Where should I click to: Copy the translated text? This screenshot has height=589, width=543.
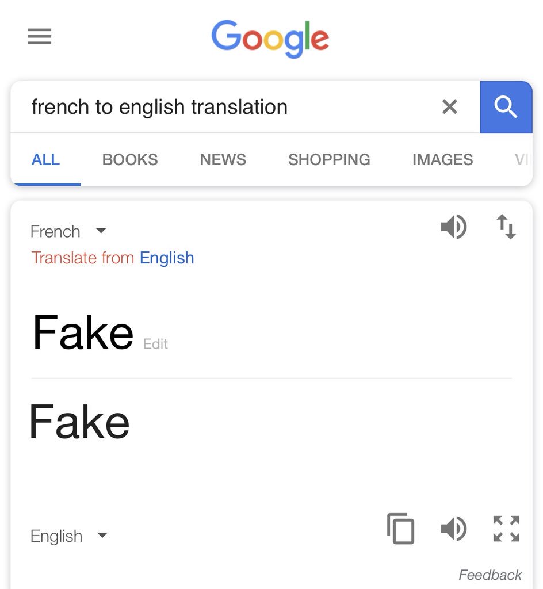(x=400, y=528)
